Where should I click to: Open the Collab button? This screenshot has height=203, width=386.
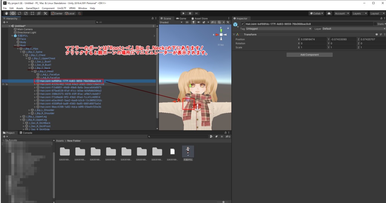point(317,13)
